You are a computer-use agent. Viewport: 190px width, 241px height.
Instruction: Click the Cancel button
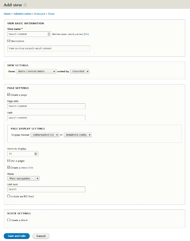[41, 236]
